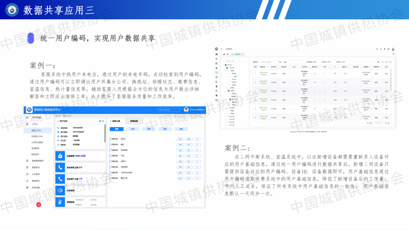
Task: Click the red circular button at sidebar bottom
Action: (38, 204)
